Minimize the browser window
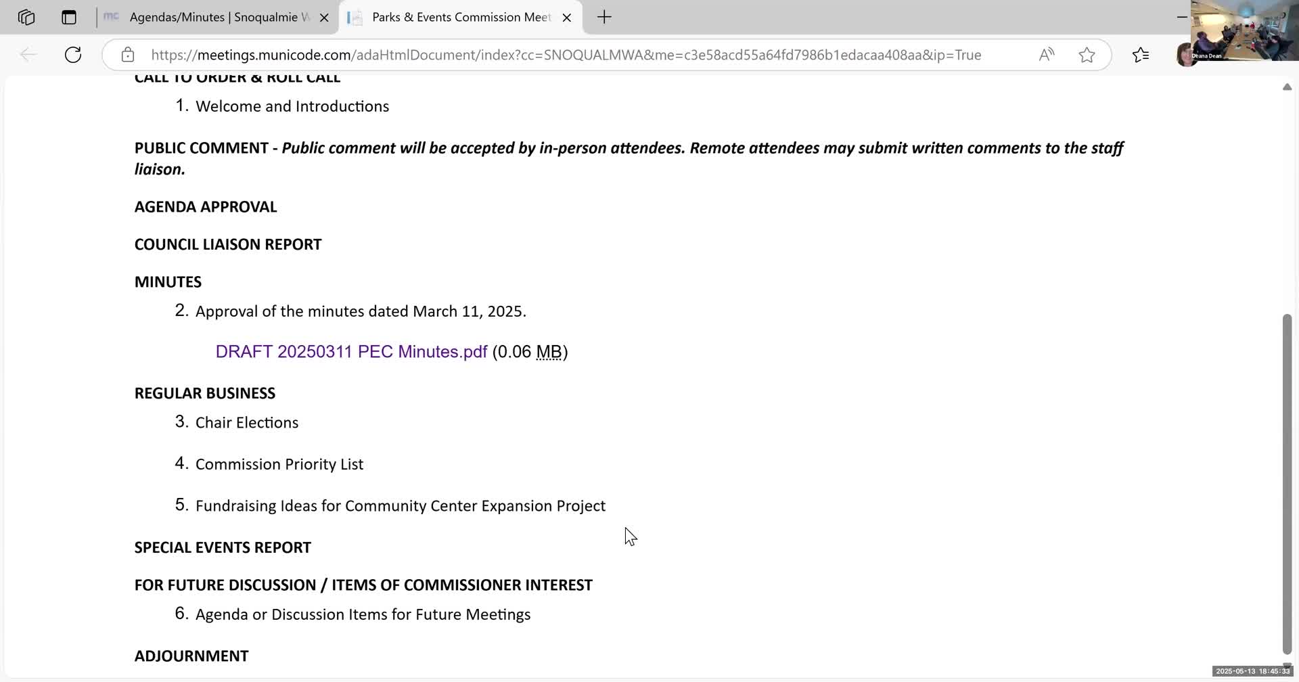Viewport: 1299px width, 682px height. (x=1182, y=17)
